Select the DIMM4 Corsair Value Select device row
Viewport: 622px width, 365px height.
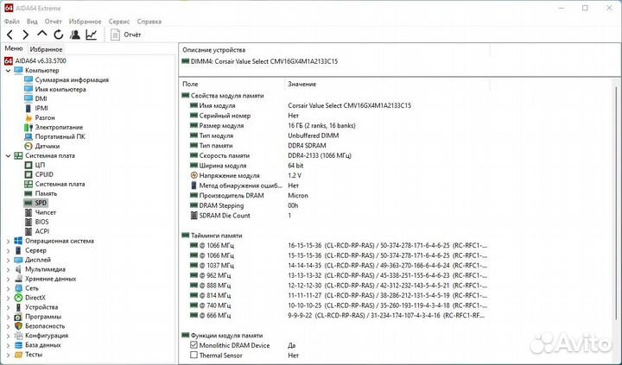coord(260,61)
